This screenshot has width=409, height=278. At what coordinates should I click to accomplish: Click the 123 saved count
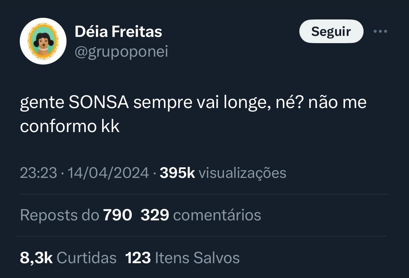138,258
